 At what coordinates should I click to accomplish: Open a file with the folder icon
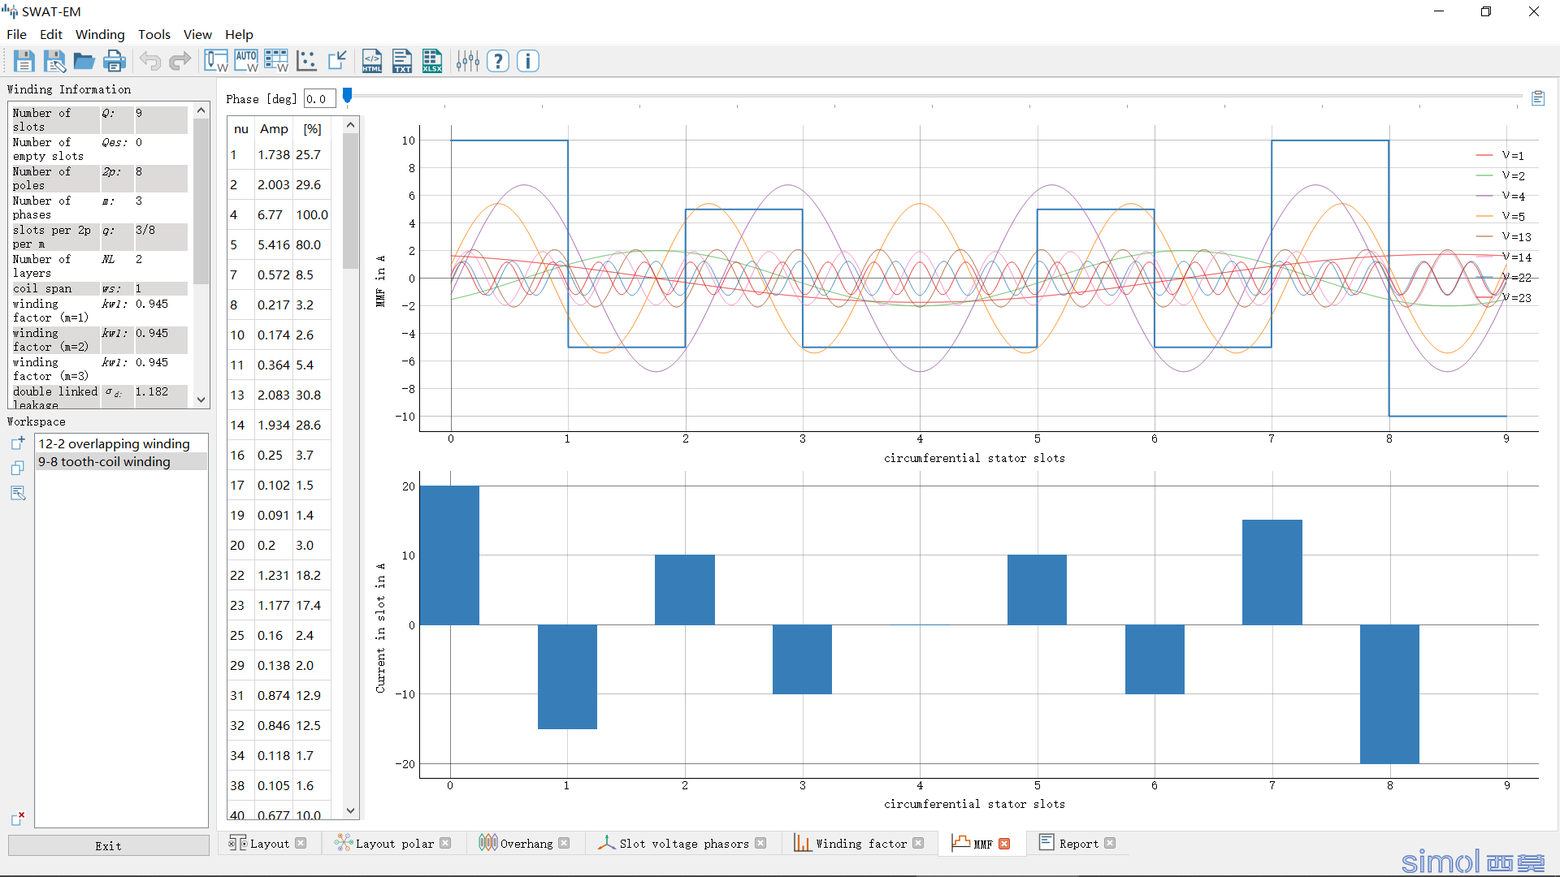tap(84, 61)
